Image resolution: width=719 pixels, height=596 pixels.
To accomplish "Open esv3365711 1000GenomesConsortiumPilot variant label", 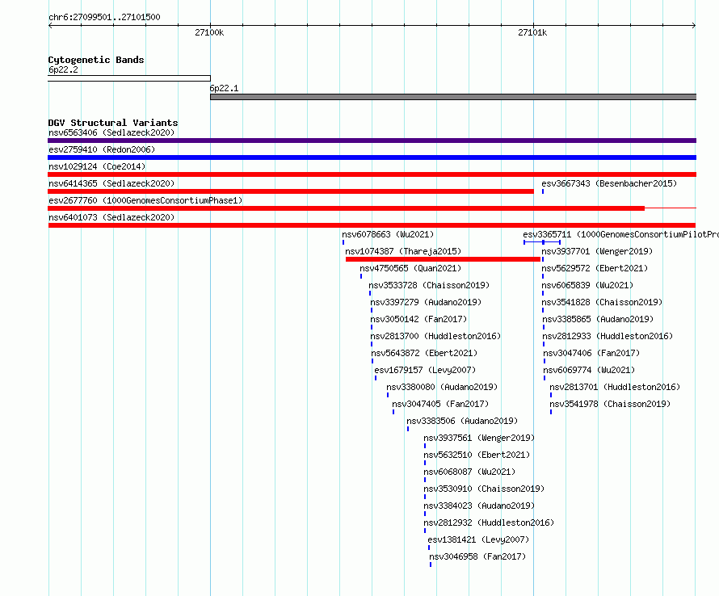I will coord(621,234).
